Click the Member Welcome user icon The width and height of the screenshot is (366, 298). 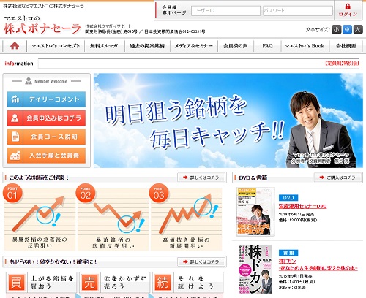coord(29,81)
